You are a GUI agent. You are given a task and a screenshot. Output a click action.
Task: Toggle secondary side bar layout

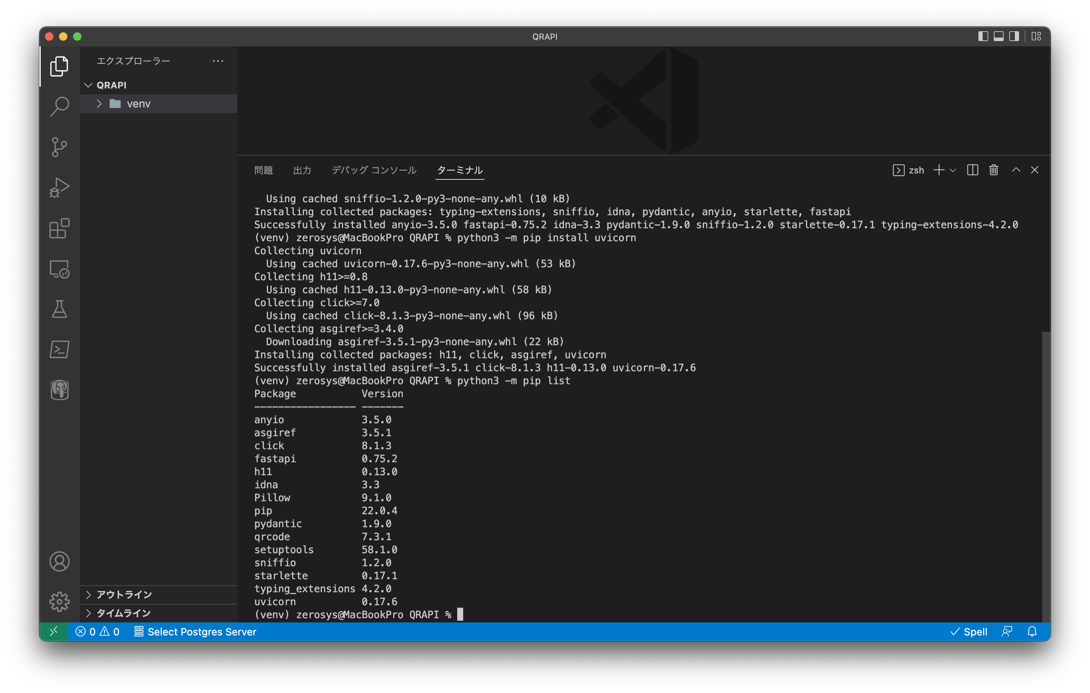click(x=1014, y=36)
